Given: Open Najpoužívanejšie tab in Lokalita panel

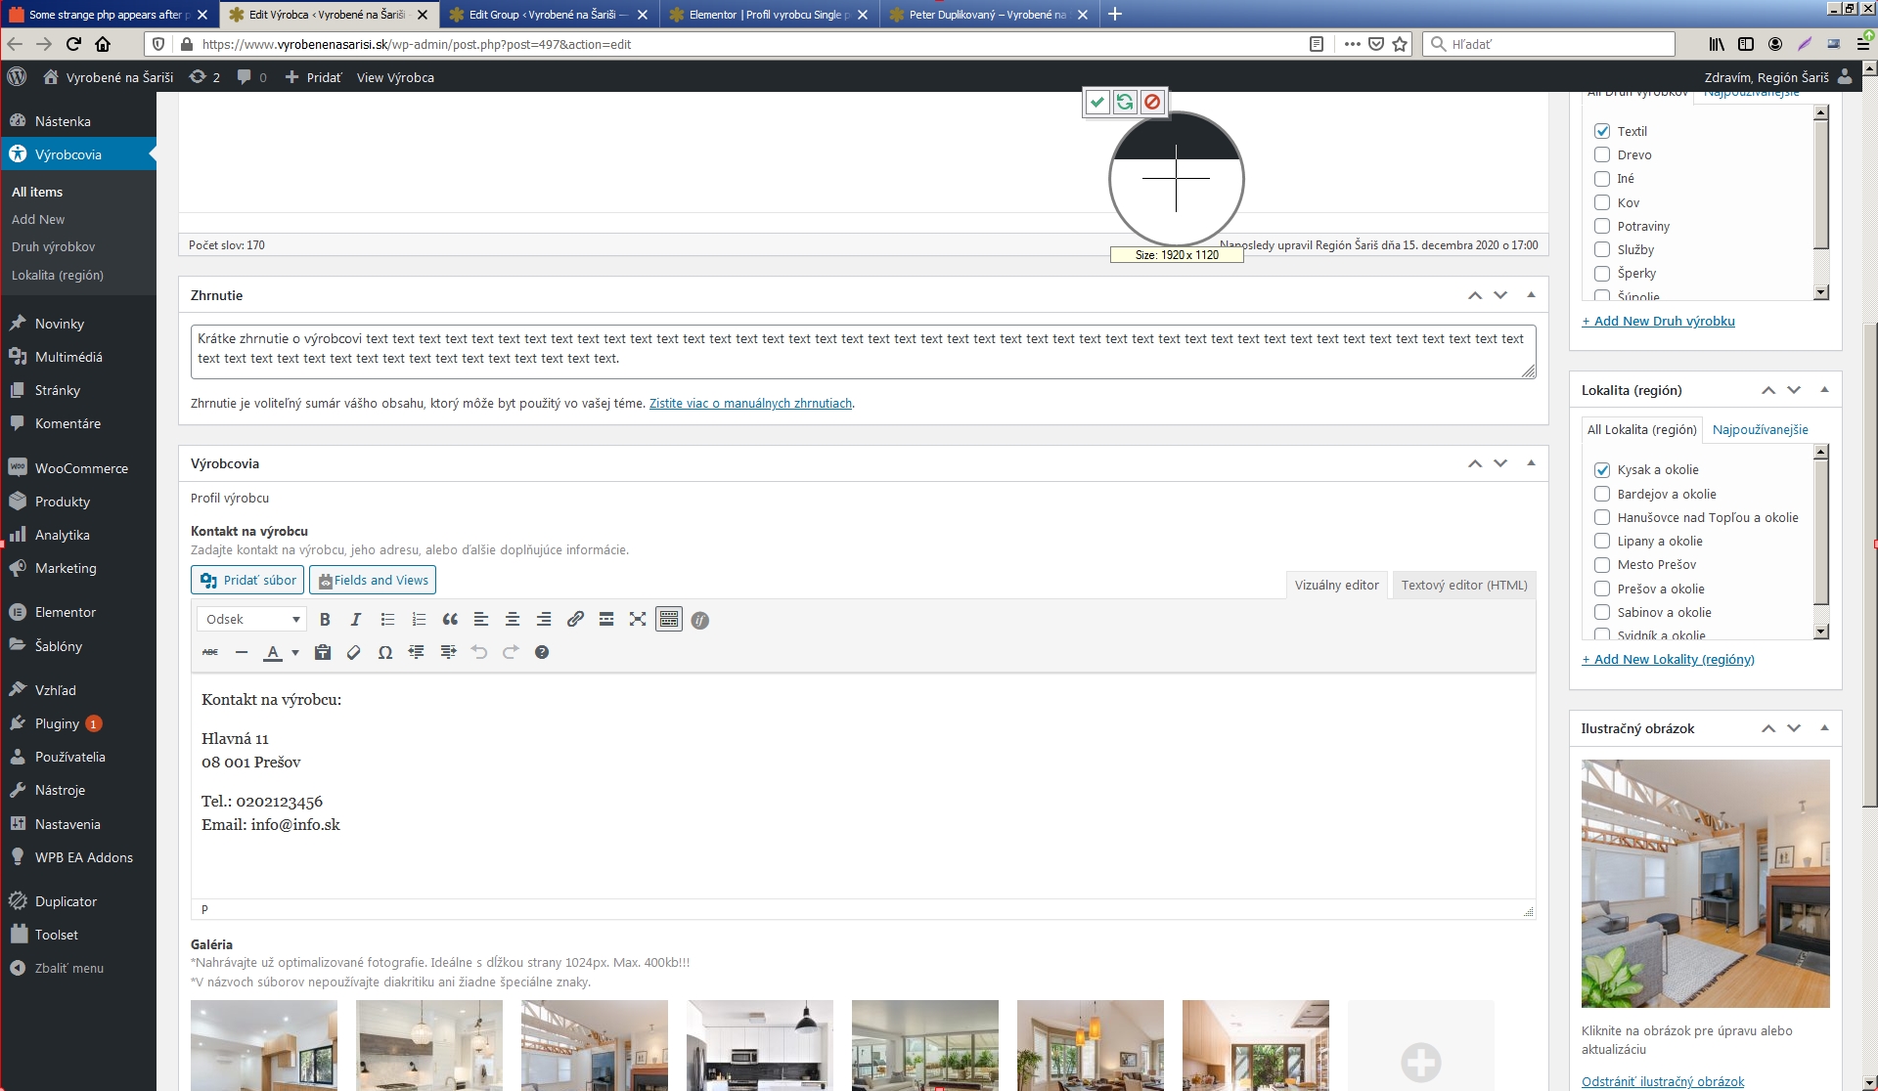Looking at the screenshot, I should click(x=1760, y=429).
